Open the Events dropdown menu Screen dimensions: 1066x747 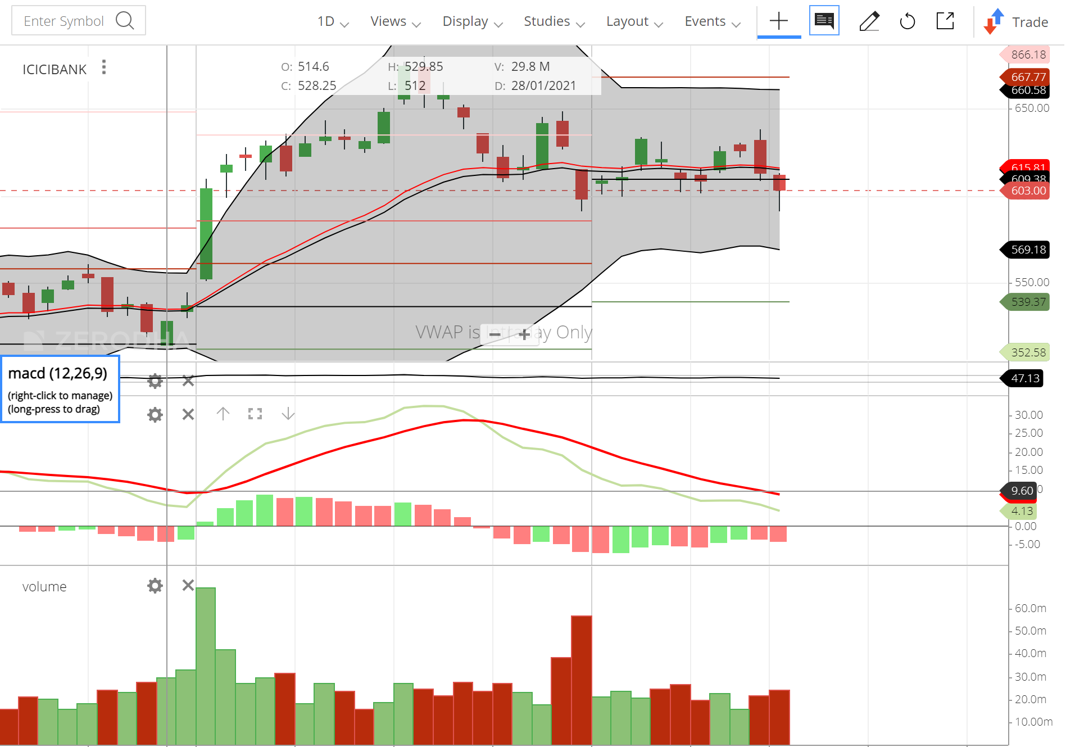coord(713,22)
